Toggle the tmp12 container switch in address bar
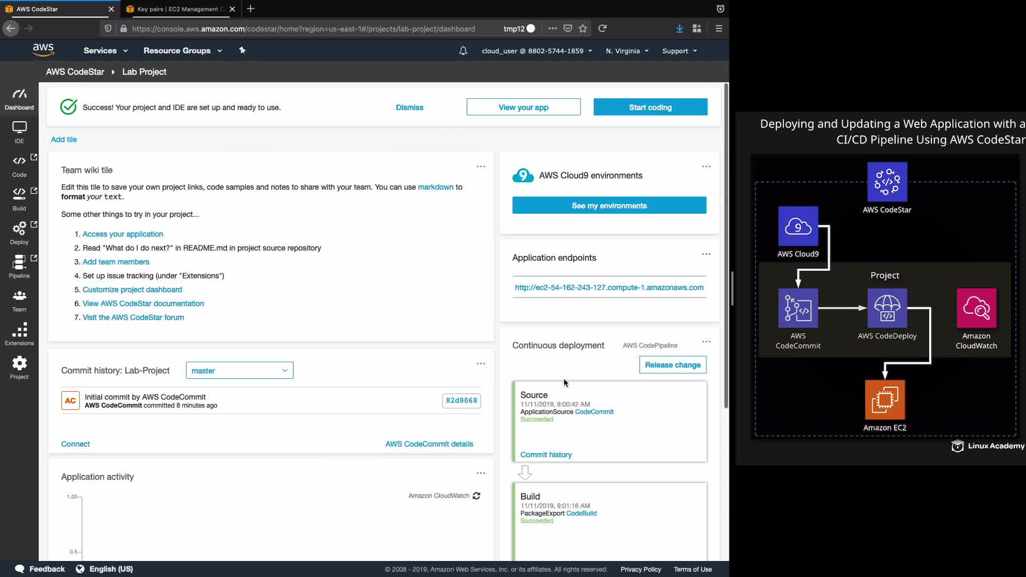Screen dimensions: 1026x577 coord(530,29)
